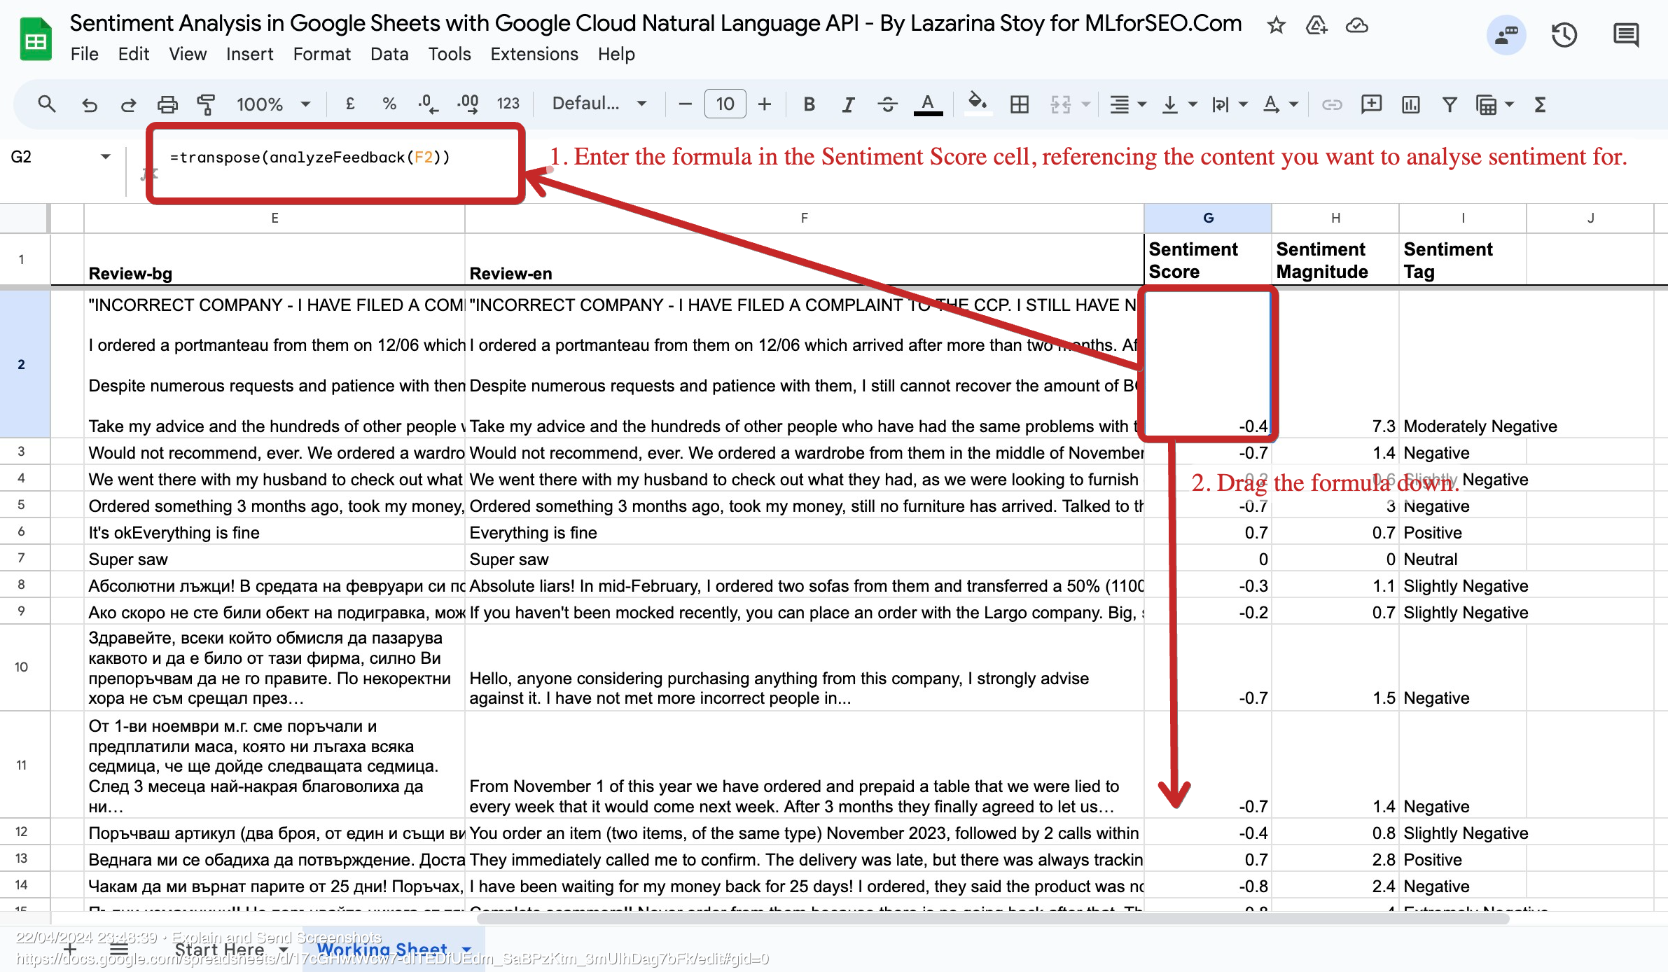Viewport: 1668px width, 972px height.
Task: Click the horizontal scrollbar at the bottom
Action: coord(992,918)
